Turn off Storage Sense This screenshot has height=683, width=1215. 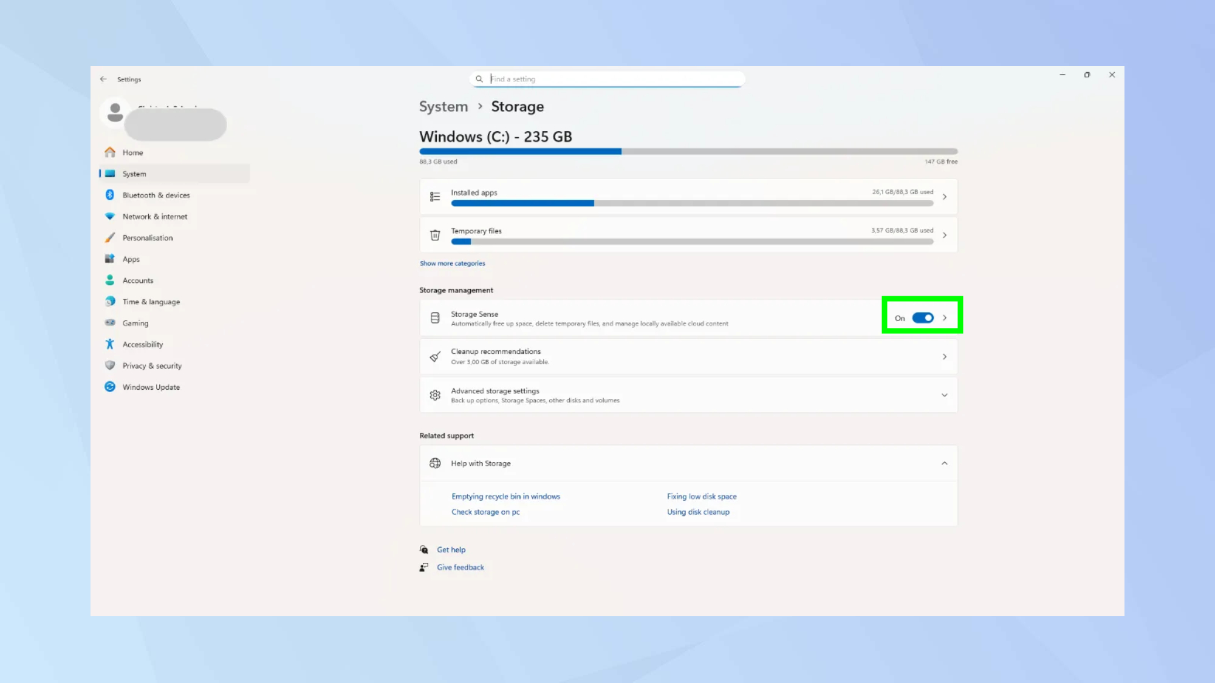[x=923, y=318]
